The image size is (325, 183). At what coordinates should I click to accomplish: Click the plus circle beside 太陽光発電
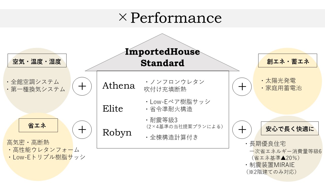pyautogui.click(x=242, y=86)
